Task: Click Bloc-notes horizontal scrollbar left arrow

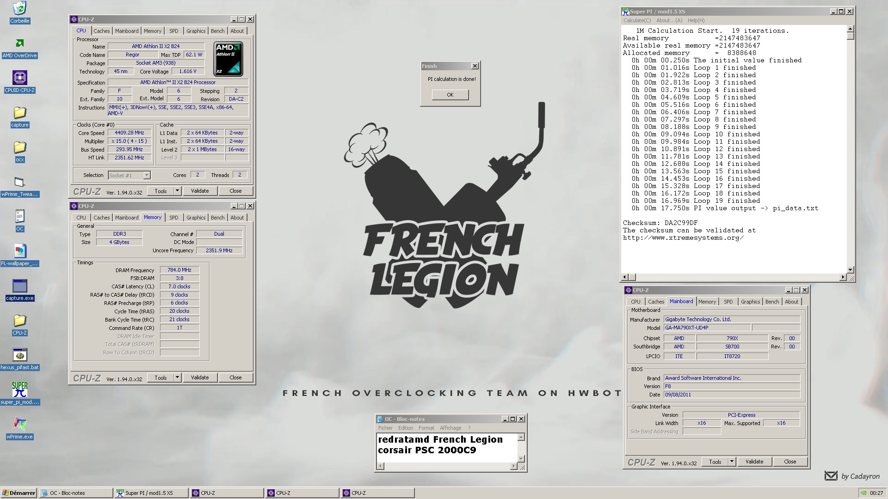Action: tap(381, 466)
